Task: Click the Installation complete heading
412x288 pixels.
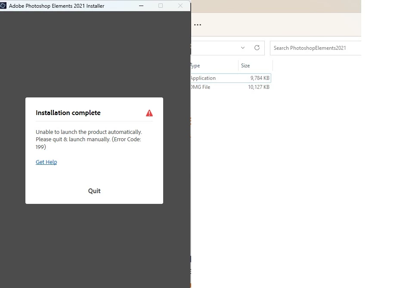Action: click(x=68, y=113)
